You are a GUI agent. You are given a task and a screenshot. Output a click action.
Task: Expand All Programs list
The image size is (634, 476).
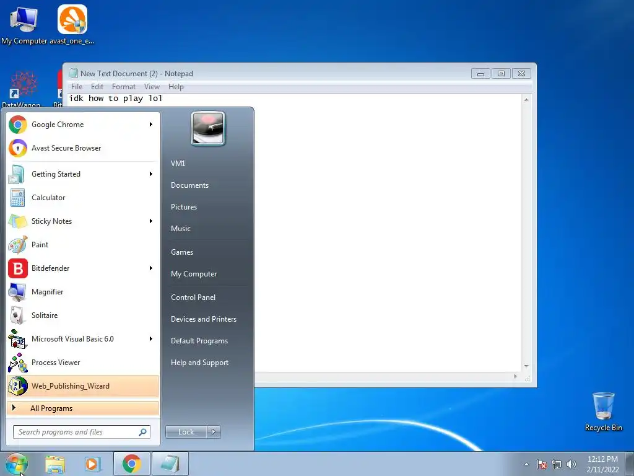pos(83,408)
